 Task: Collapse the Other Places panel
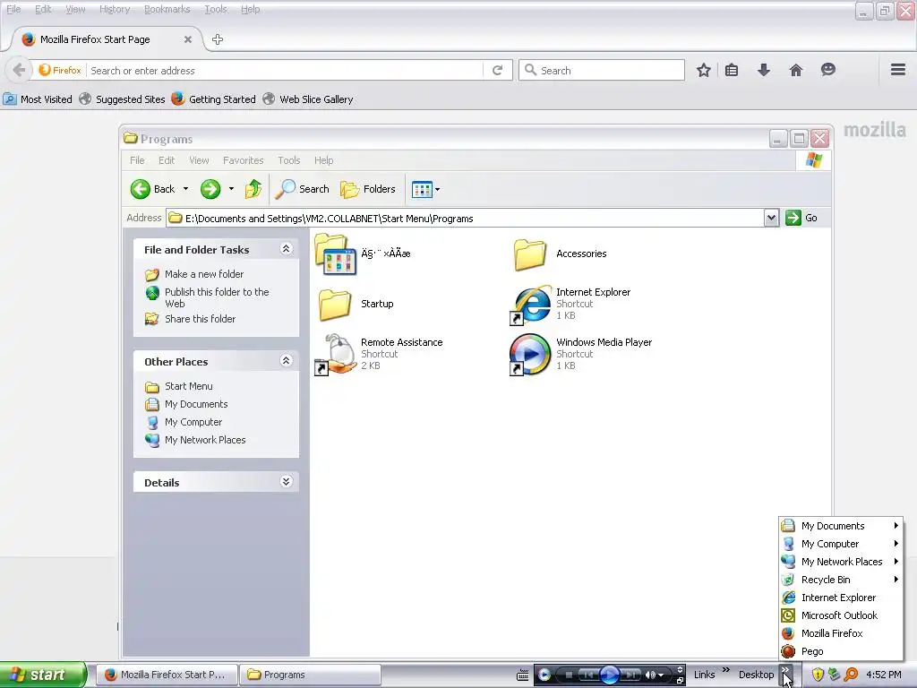coord(286,361)
